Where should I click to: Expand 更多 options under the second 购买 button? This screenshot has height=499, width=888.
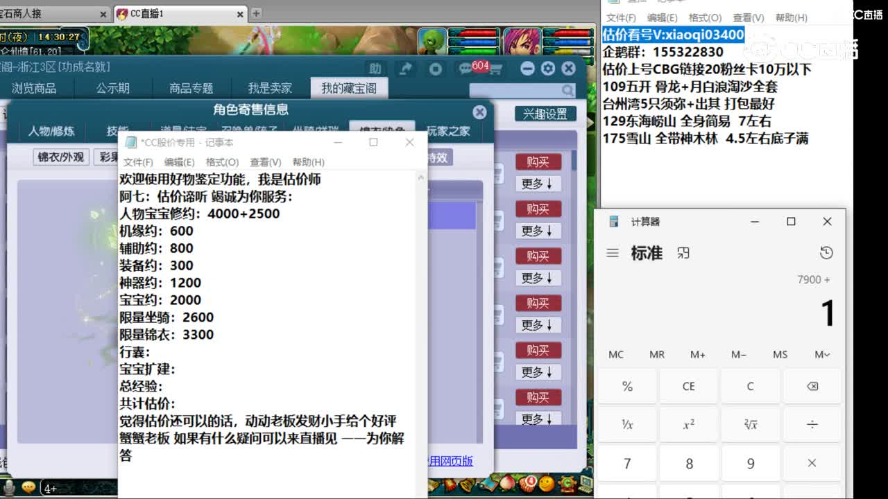pyautogui.click(x=538, y=231)
